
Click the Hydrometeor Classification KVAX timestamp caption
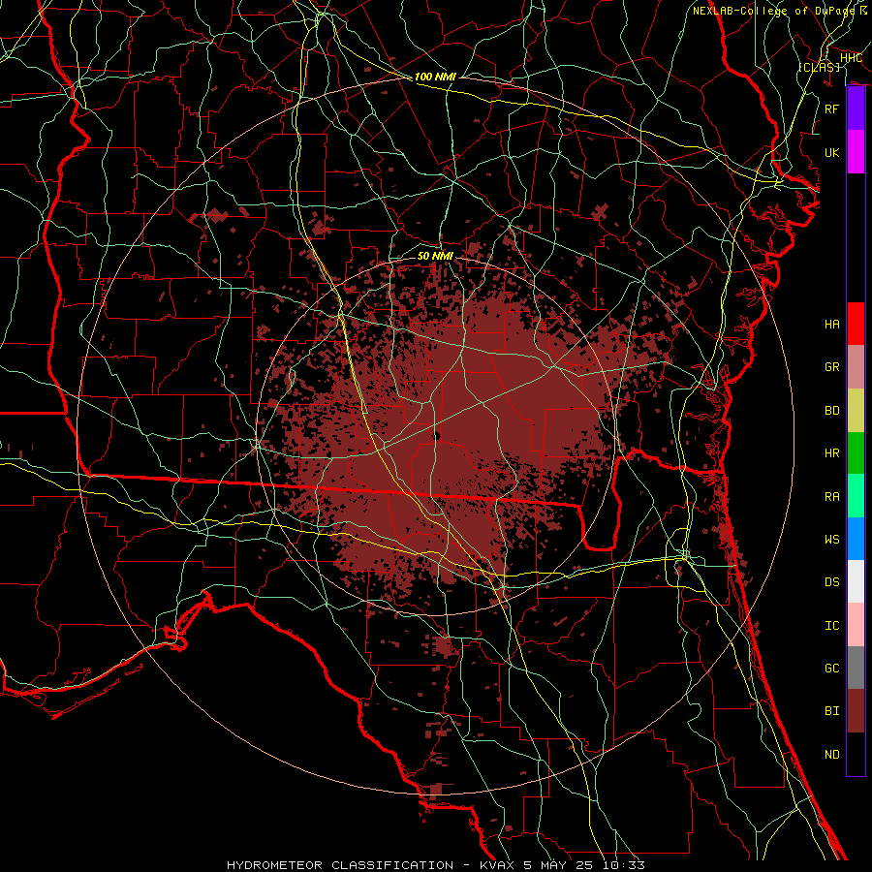pyautogui.click(x=436, y=865)
